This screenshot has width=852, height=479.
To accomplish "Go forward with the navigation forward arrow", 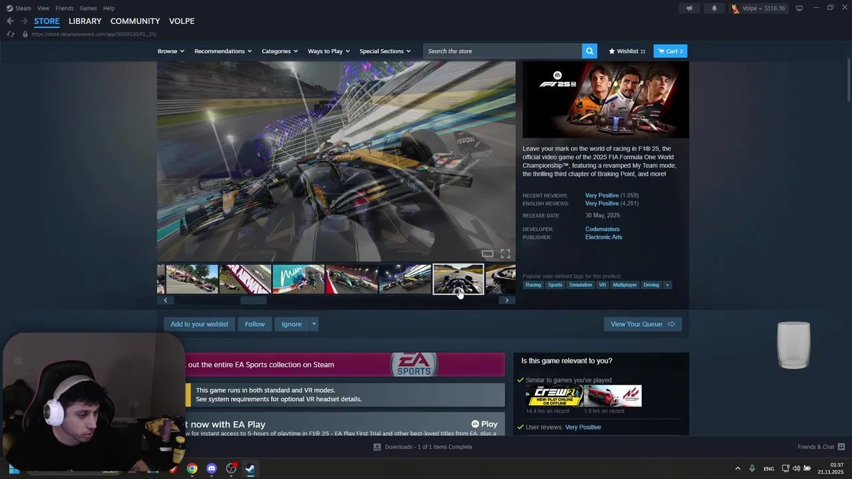I will coord(24,21).
